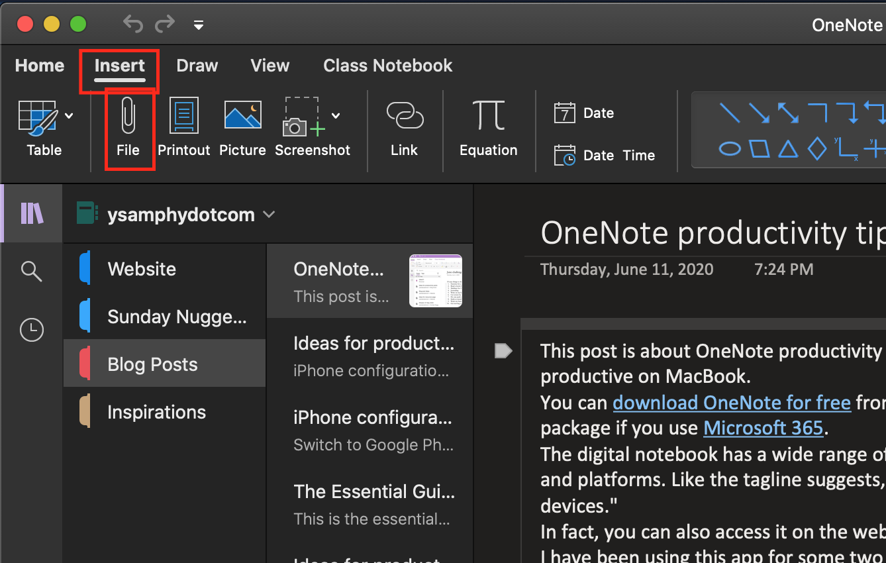Open the 'download OneNote for free' link
Viewport: 886px width, 563px height.
[x=732, y=403]
